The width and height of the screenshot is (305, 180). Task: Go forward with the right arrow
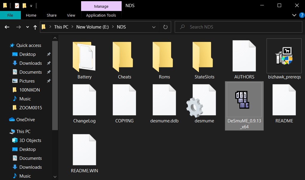click(18, 27)
